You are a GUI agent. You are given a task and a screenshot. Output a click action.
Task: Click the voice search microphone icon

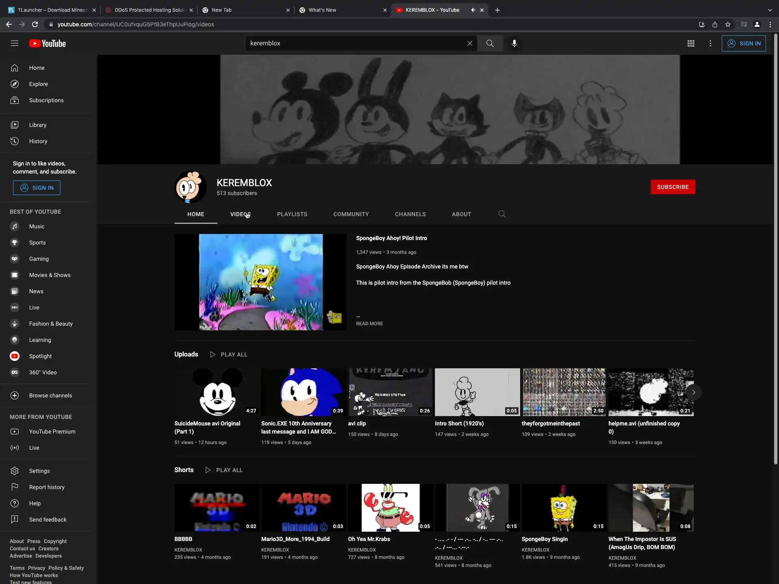(514, 43)
